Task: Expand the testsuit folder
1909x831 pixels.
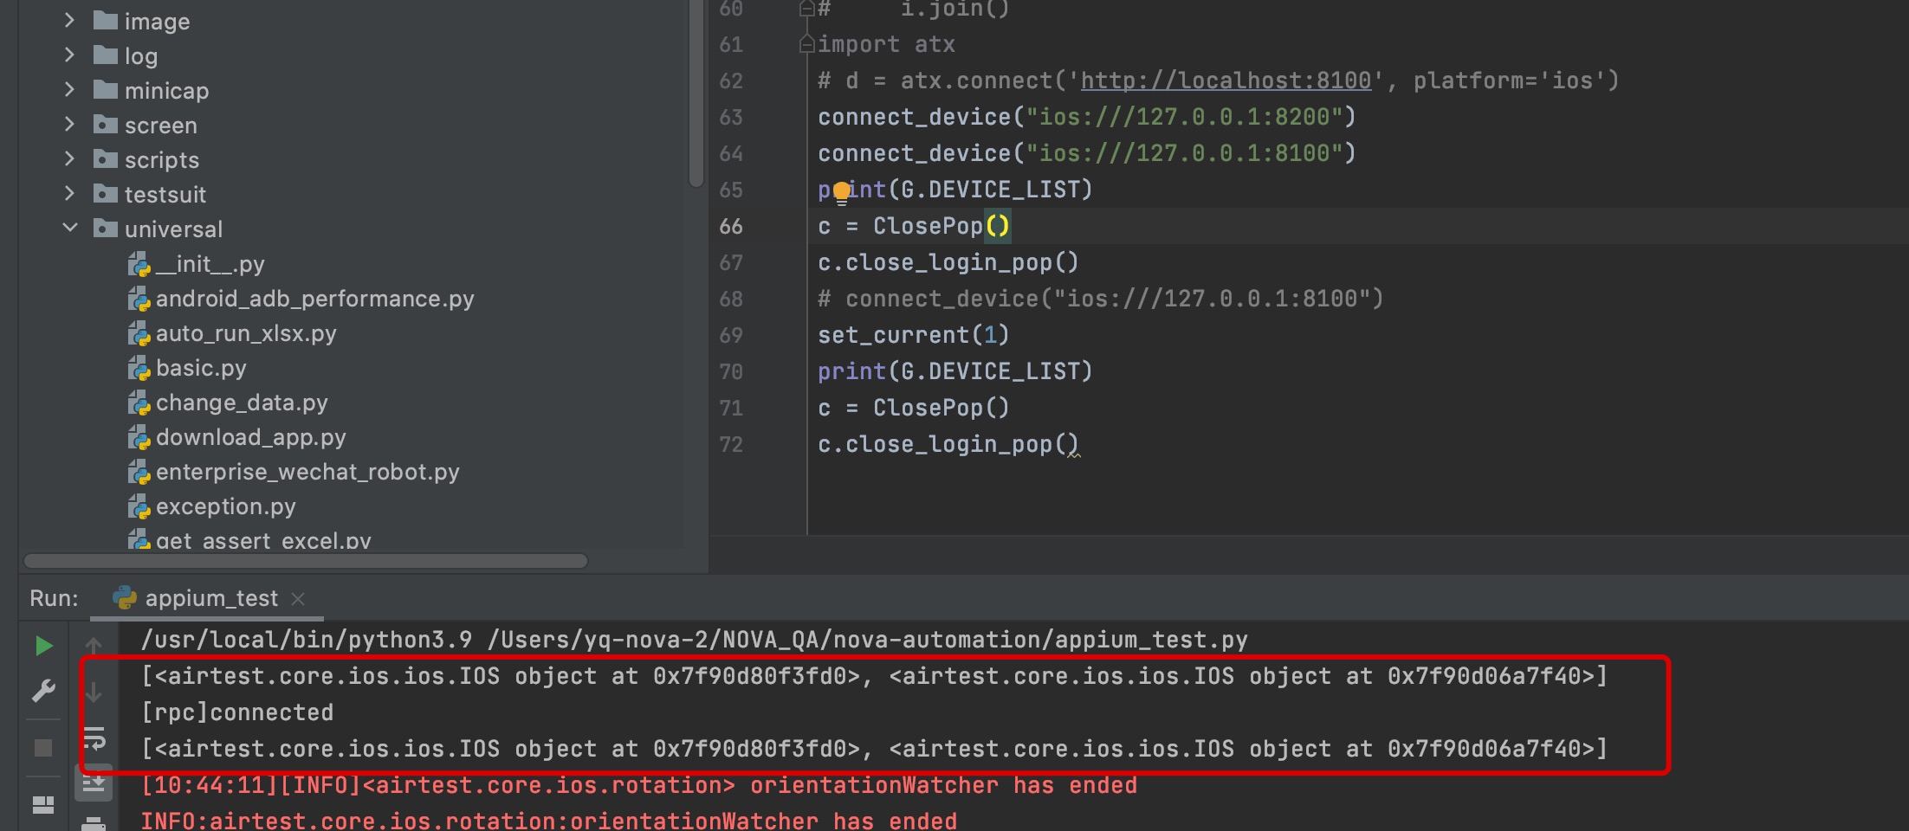Action: click(69, 193)
